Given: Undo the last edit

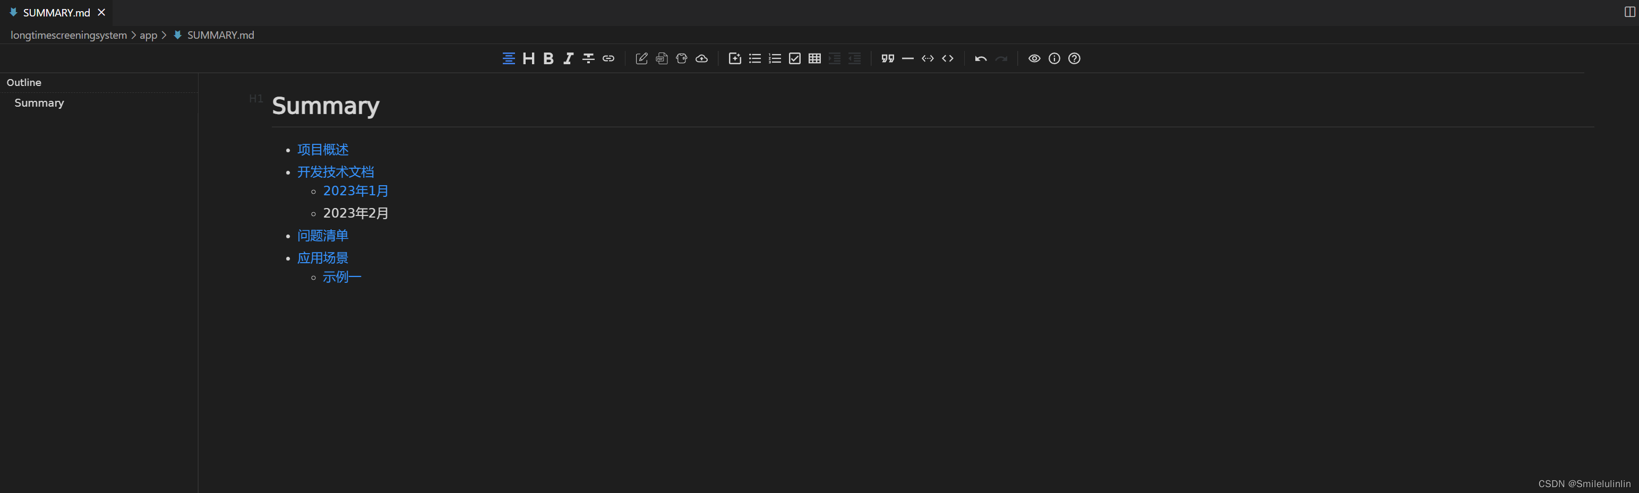Looking at the screenshot, I should (x=980, y=58).
